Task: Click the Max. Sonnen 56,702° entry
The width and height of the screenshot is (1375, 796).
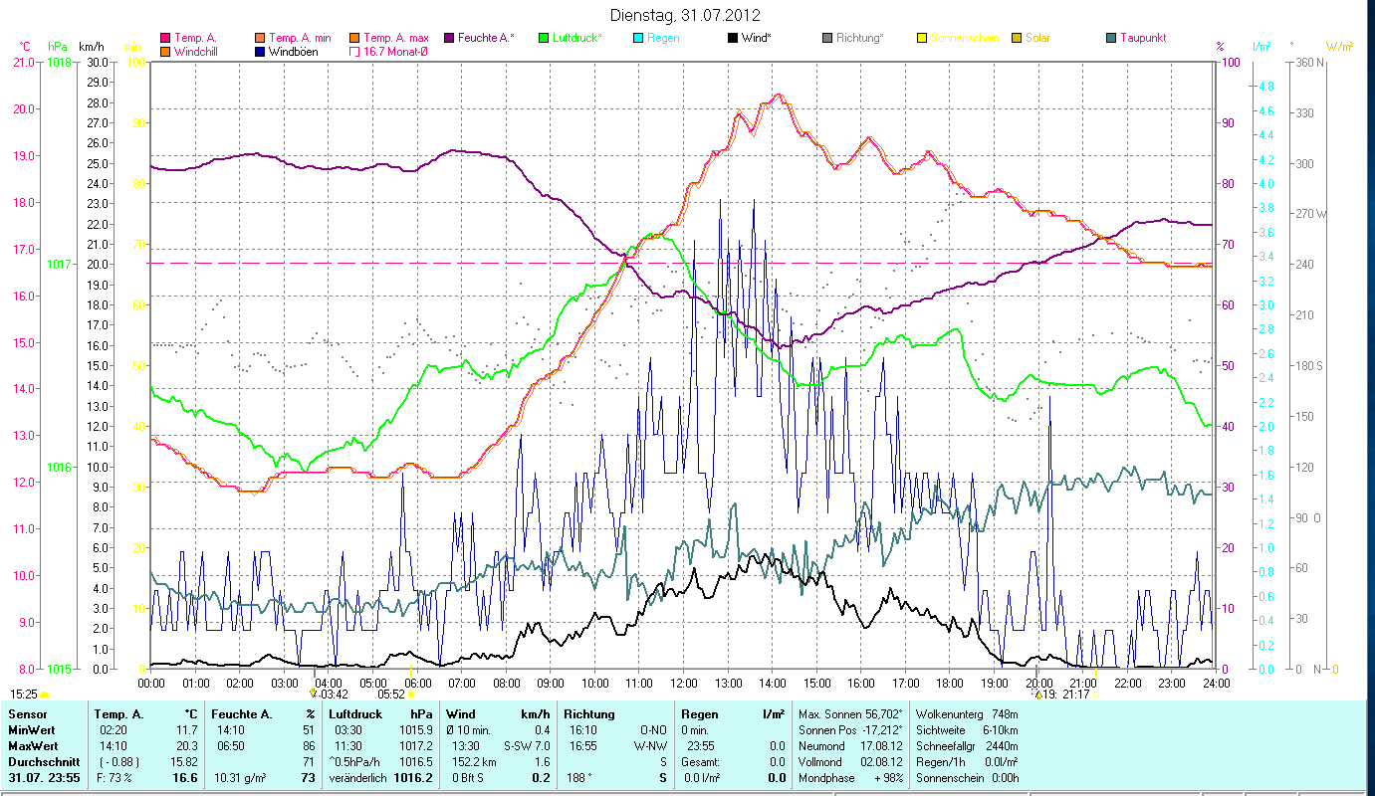Action: point(850,714)
